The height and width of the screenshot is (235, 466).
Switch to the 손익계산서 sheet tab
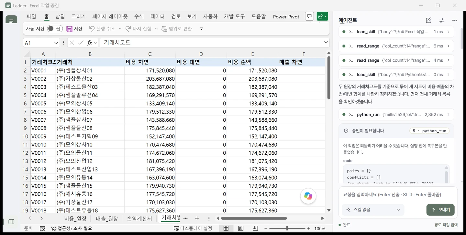[139, 219]
